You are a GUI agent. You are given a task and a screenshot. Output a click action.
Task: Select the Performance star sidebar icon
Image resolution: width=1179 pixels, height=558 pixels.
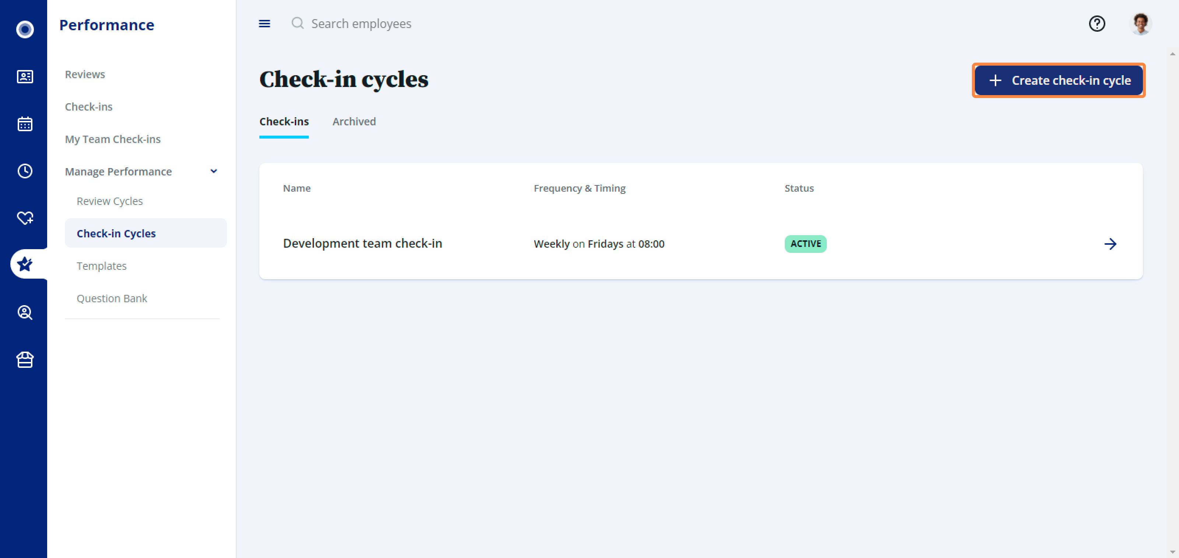click(25, 264)
